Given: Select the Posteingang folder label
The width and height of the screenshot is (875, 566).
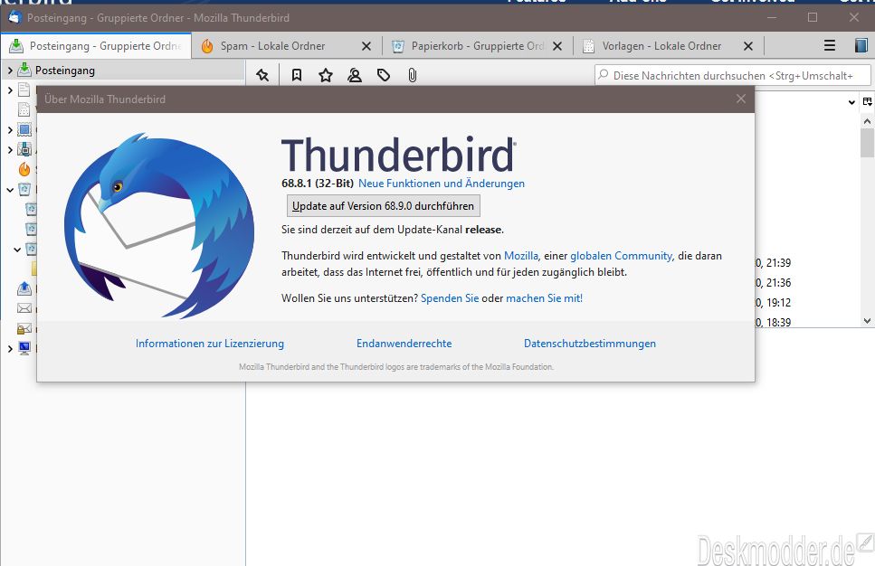Looking at the screenshot, I should pos(65,71).
